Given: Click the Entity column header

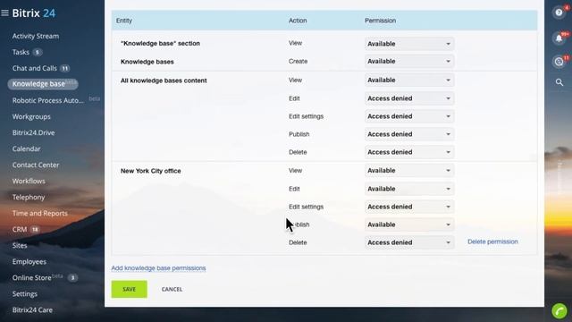Looking at the screenshot, I should tap(124, 21).
